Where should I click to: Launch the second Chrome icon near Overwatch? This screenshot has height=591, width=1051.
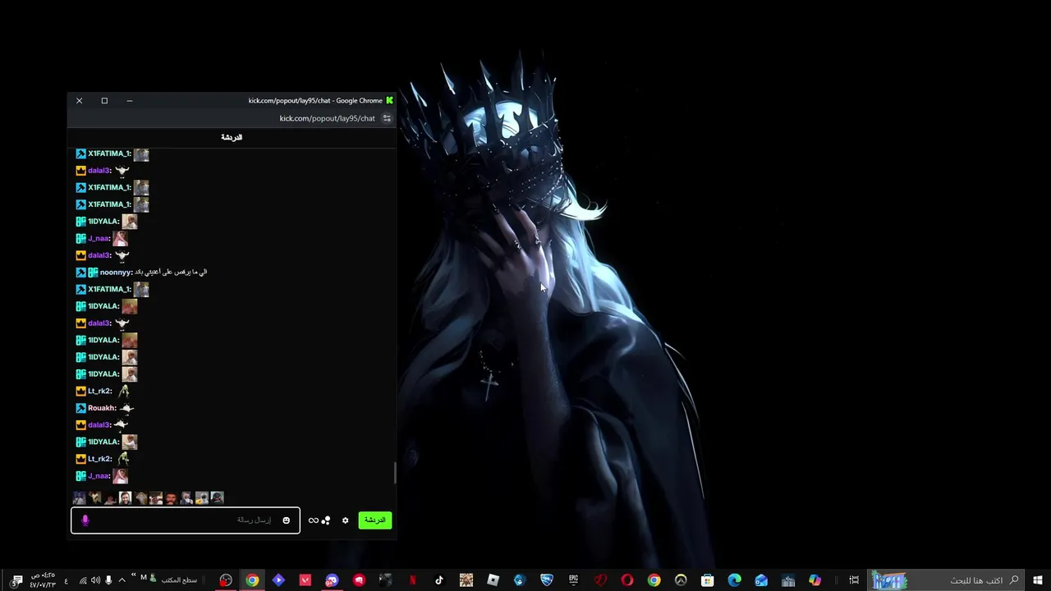(654, 580)
